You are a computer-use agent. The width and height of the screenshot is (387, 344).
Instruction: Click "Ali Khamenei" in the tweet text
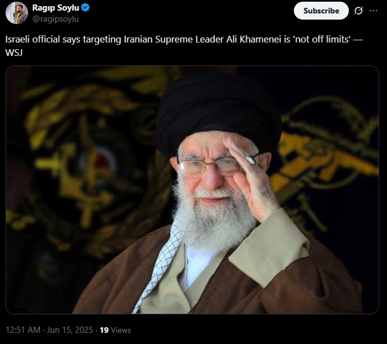tap(254, 39)
